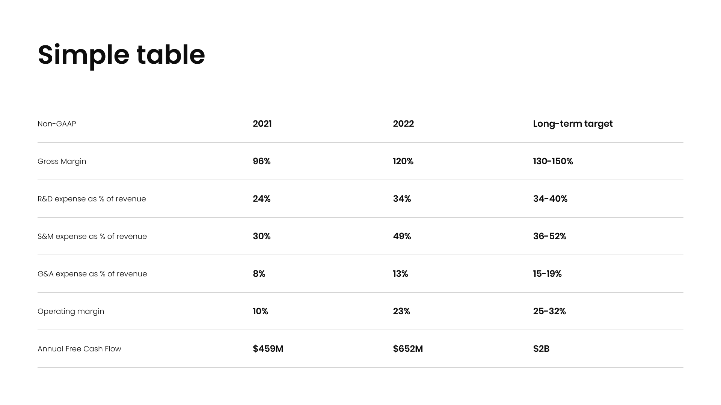The height and width of the screenshot is (405, 721).
Task: Click the Operating margin row label
Action: click(x=71, y=311)
